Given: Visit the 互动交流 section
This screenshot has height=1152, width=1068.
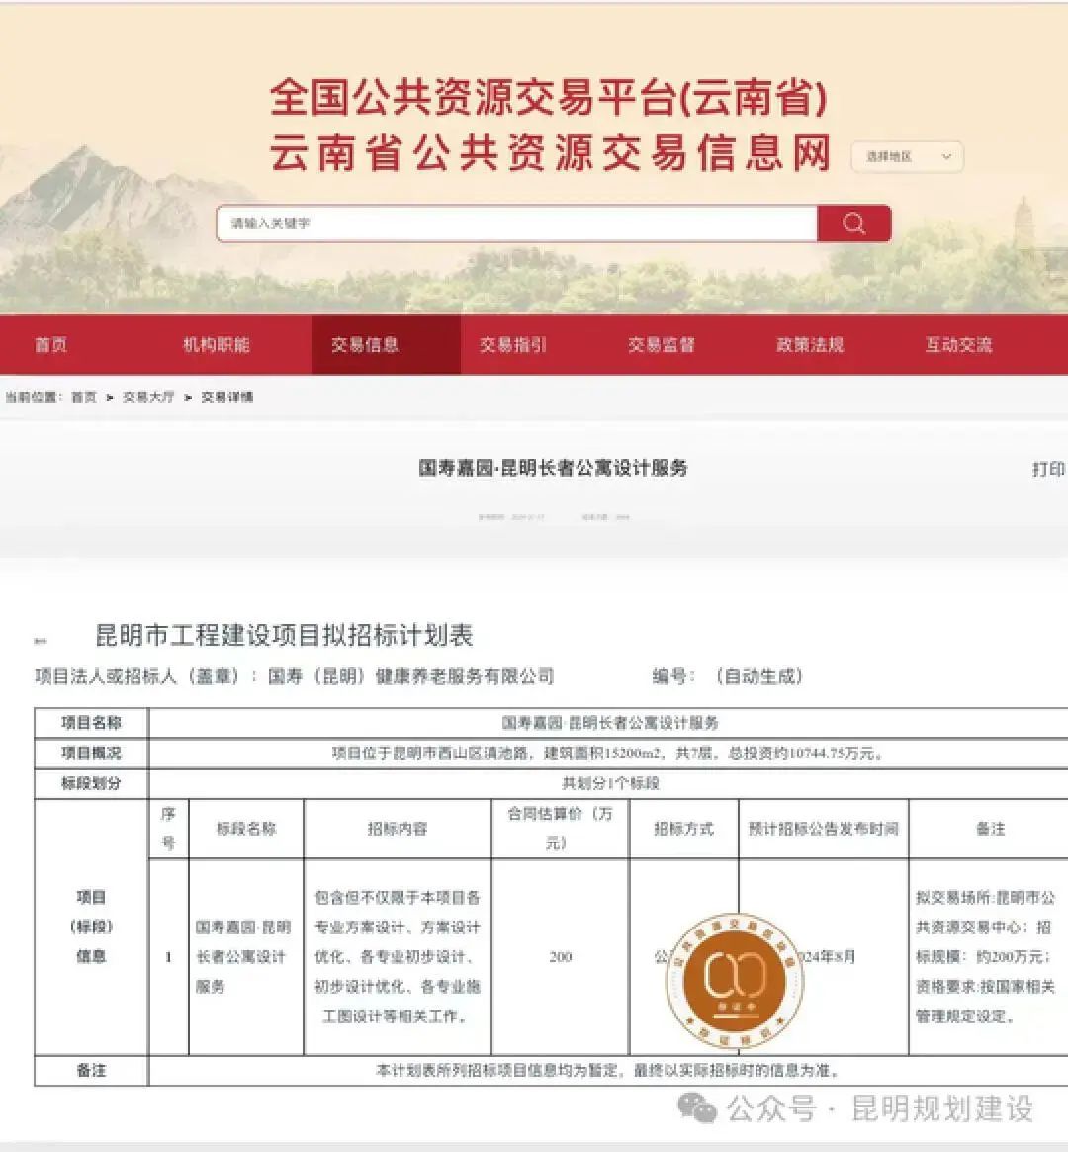Looking at the screenshot, I should click(958, 345).
